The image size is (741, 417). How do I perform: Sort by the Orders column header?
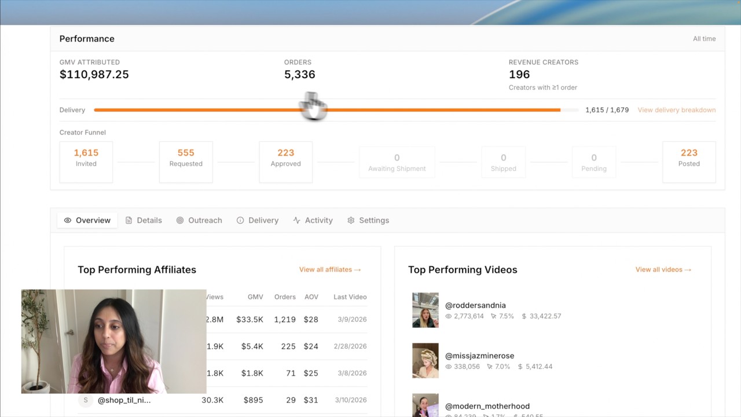[x=285, y=297]
